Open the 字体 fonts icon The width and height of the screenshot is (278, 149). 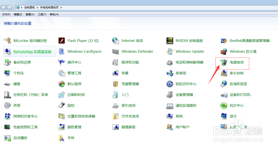pyautogui.click(x=61, y=138)
